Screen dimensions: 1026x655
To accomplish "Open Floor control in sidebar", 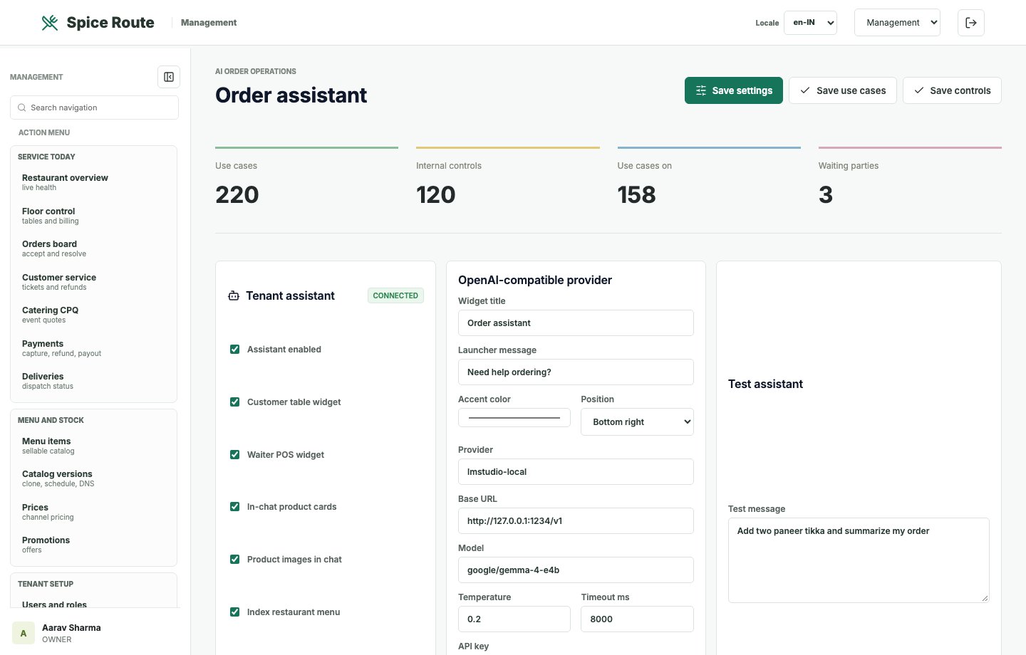I will [x=93, y=216].
